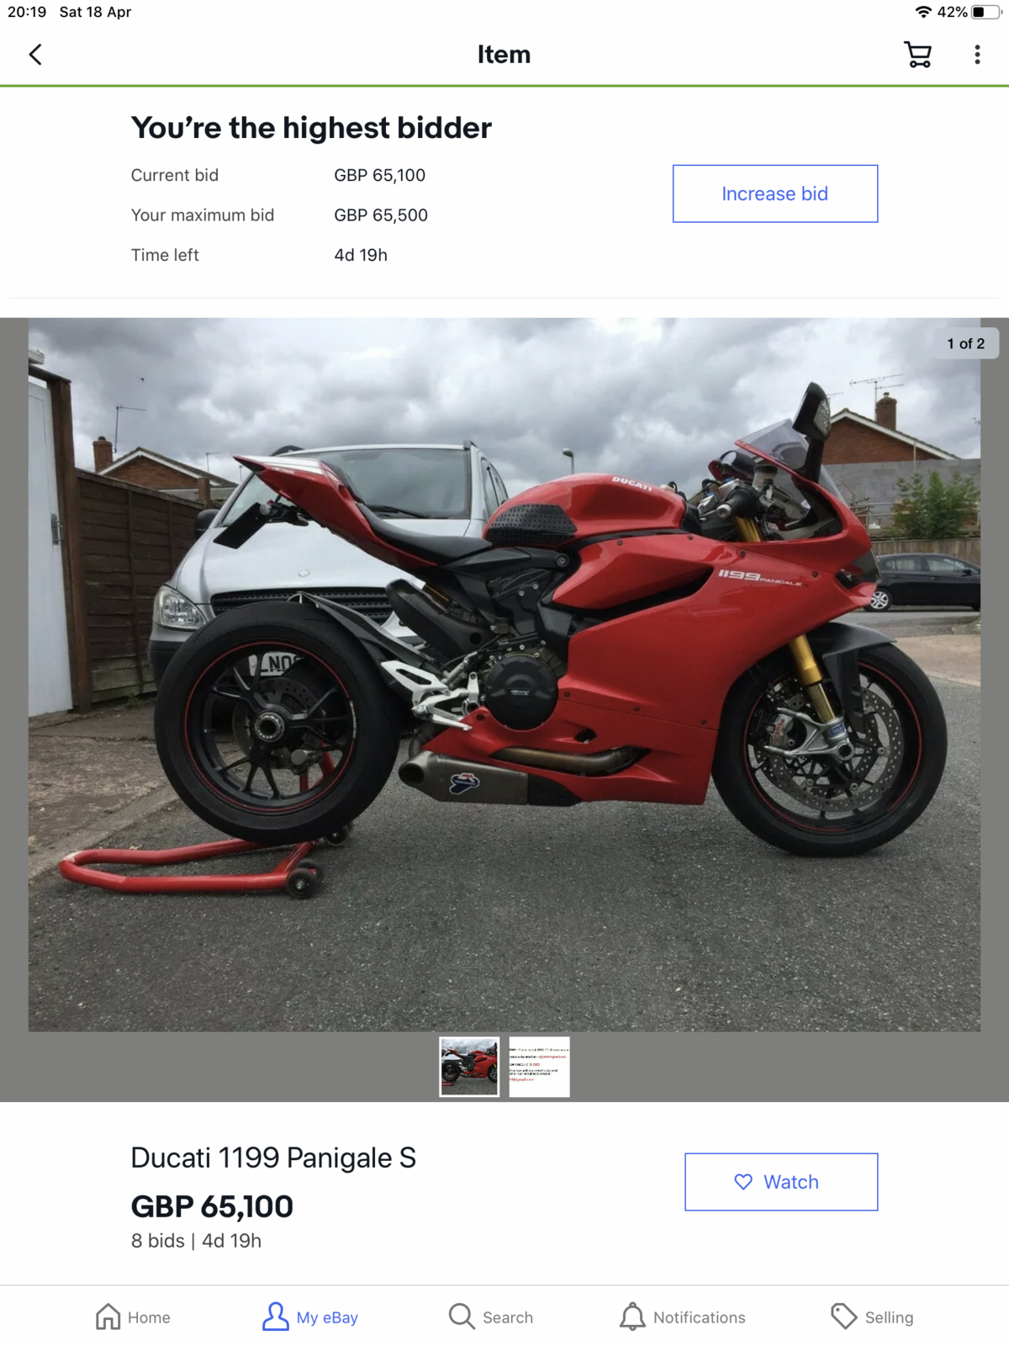
Task: Open the Notifications tab
Action: [x=683, y=1317]
